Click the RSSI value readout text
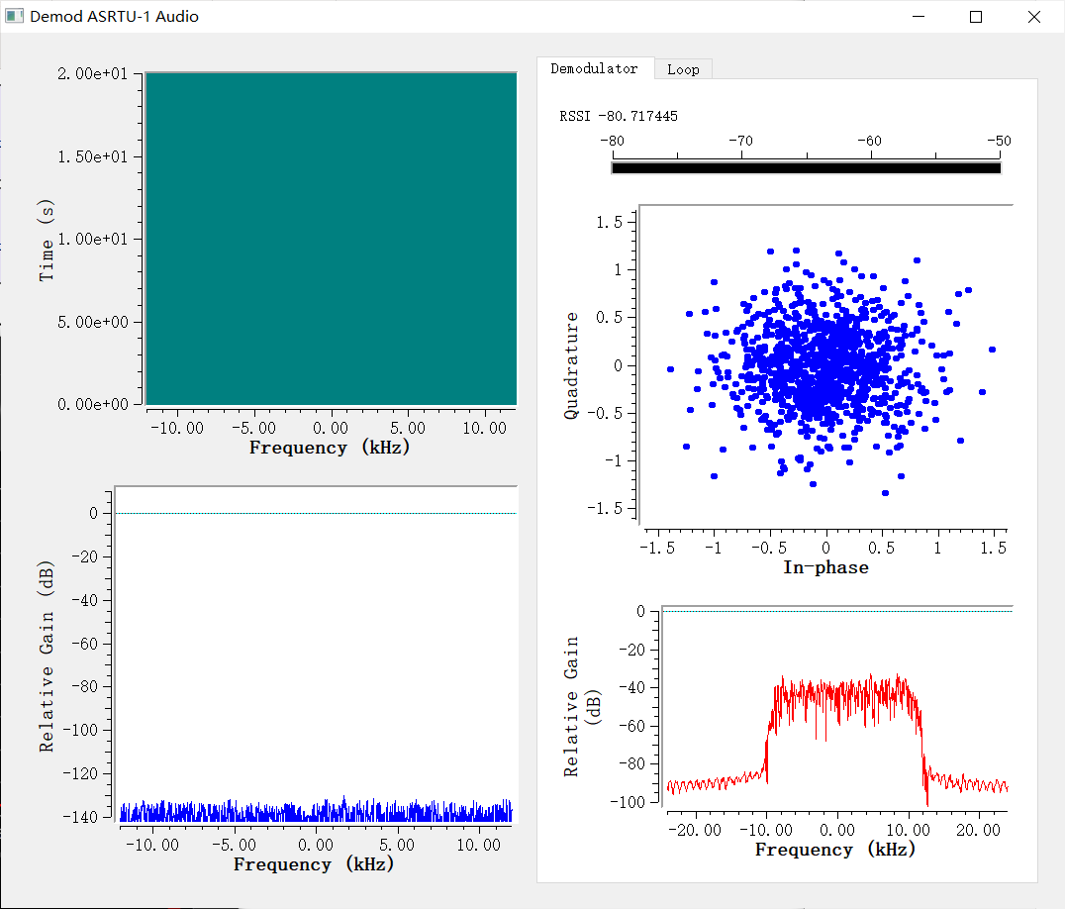This screenshot has height=909, width=1065. [x=619, y=116]
